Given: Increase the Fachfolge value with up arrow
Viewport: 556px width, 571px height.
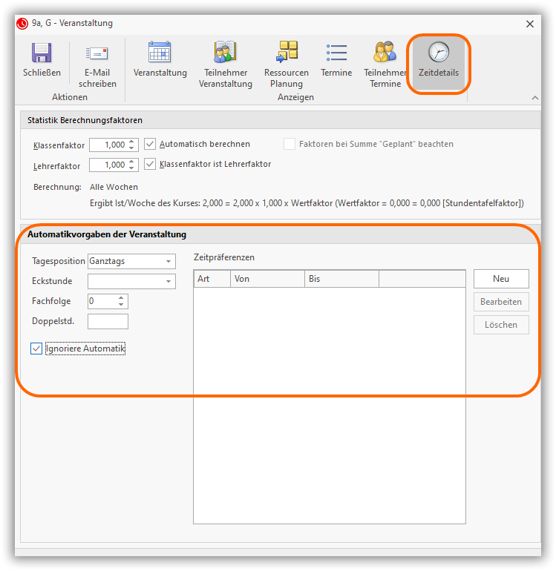Looking at the screenshot, I should click(122, 297).
